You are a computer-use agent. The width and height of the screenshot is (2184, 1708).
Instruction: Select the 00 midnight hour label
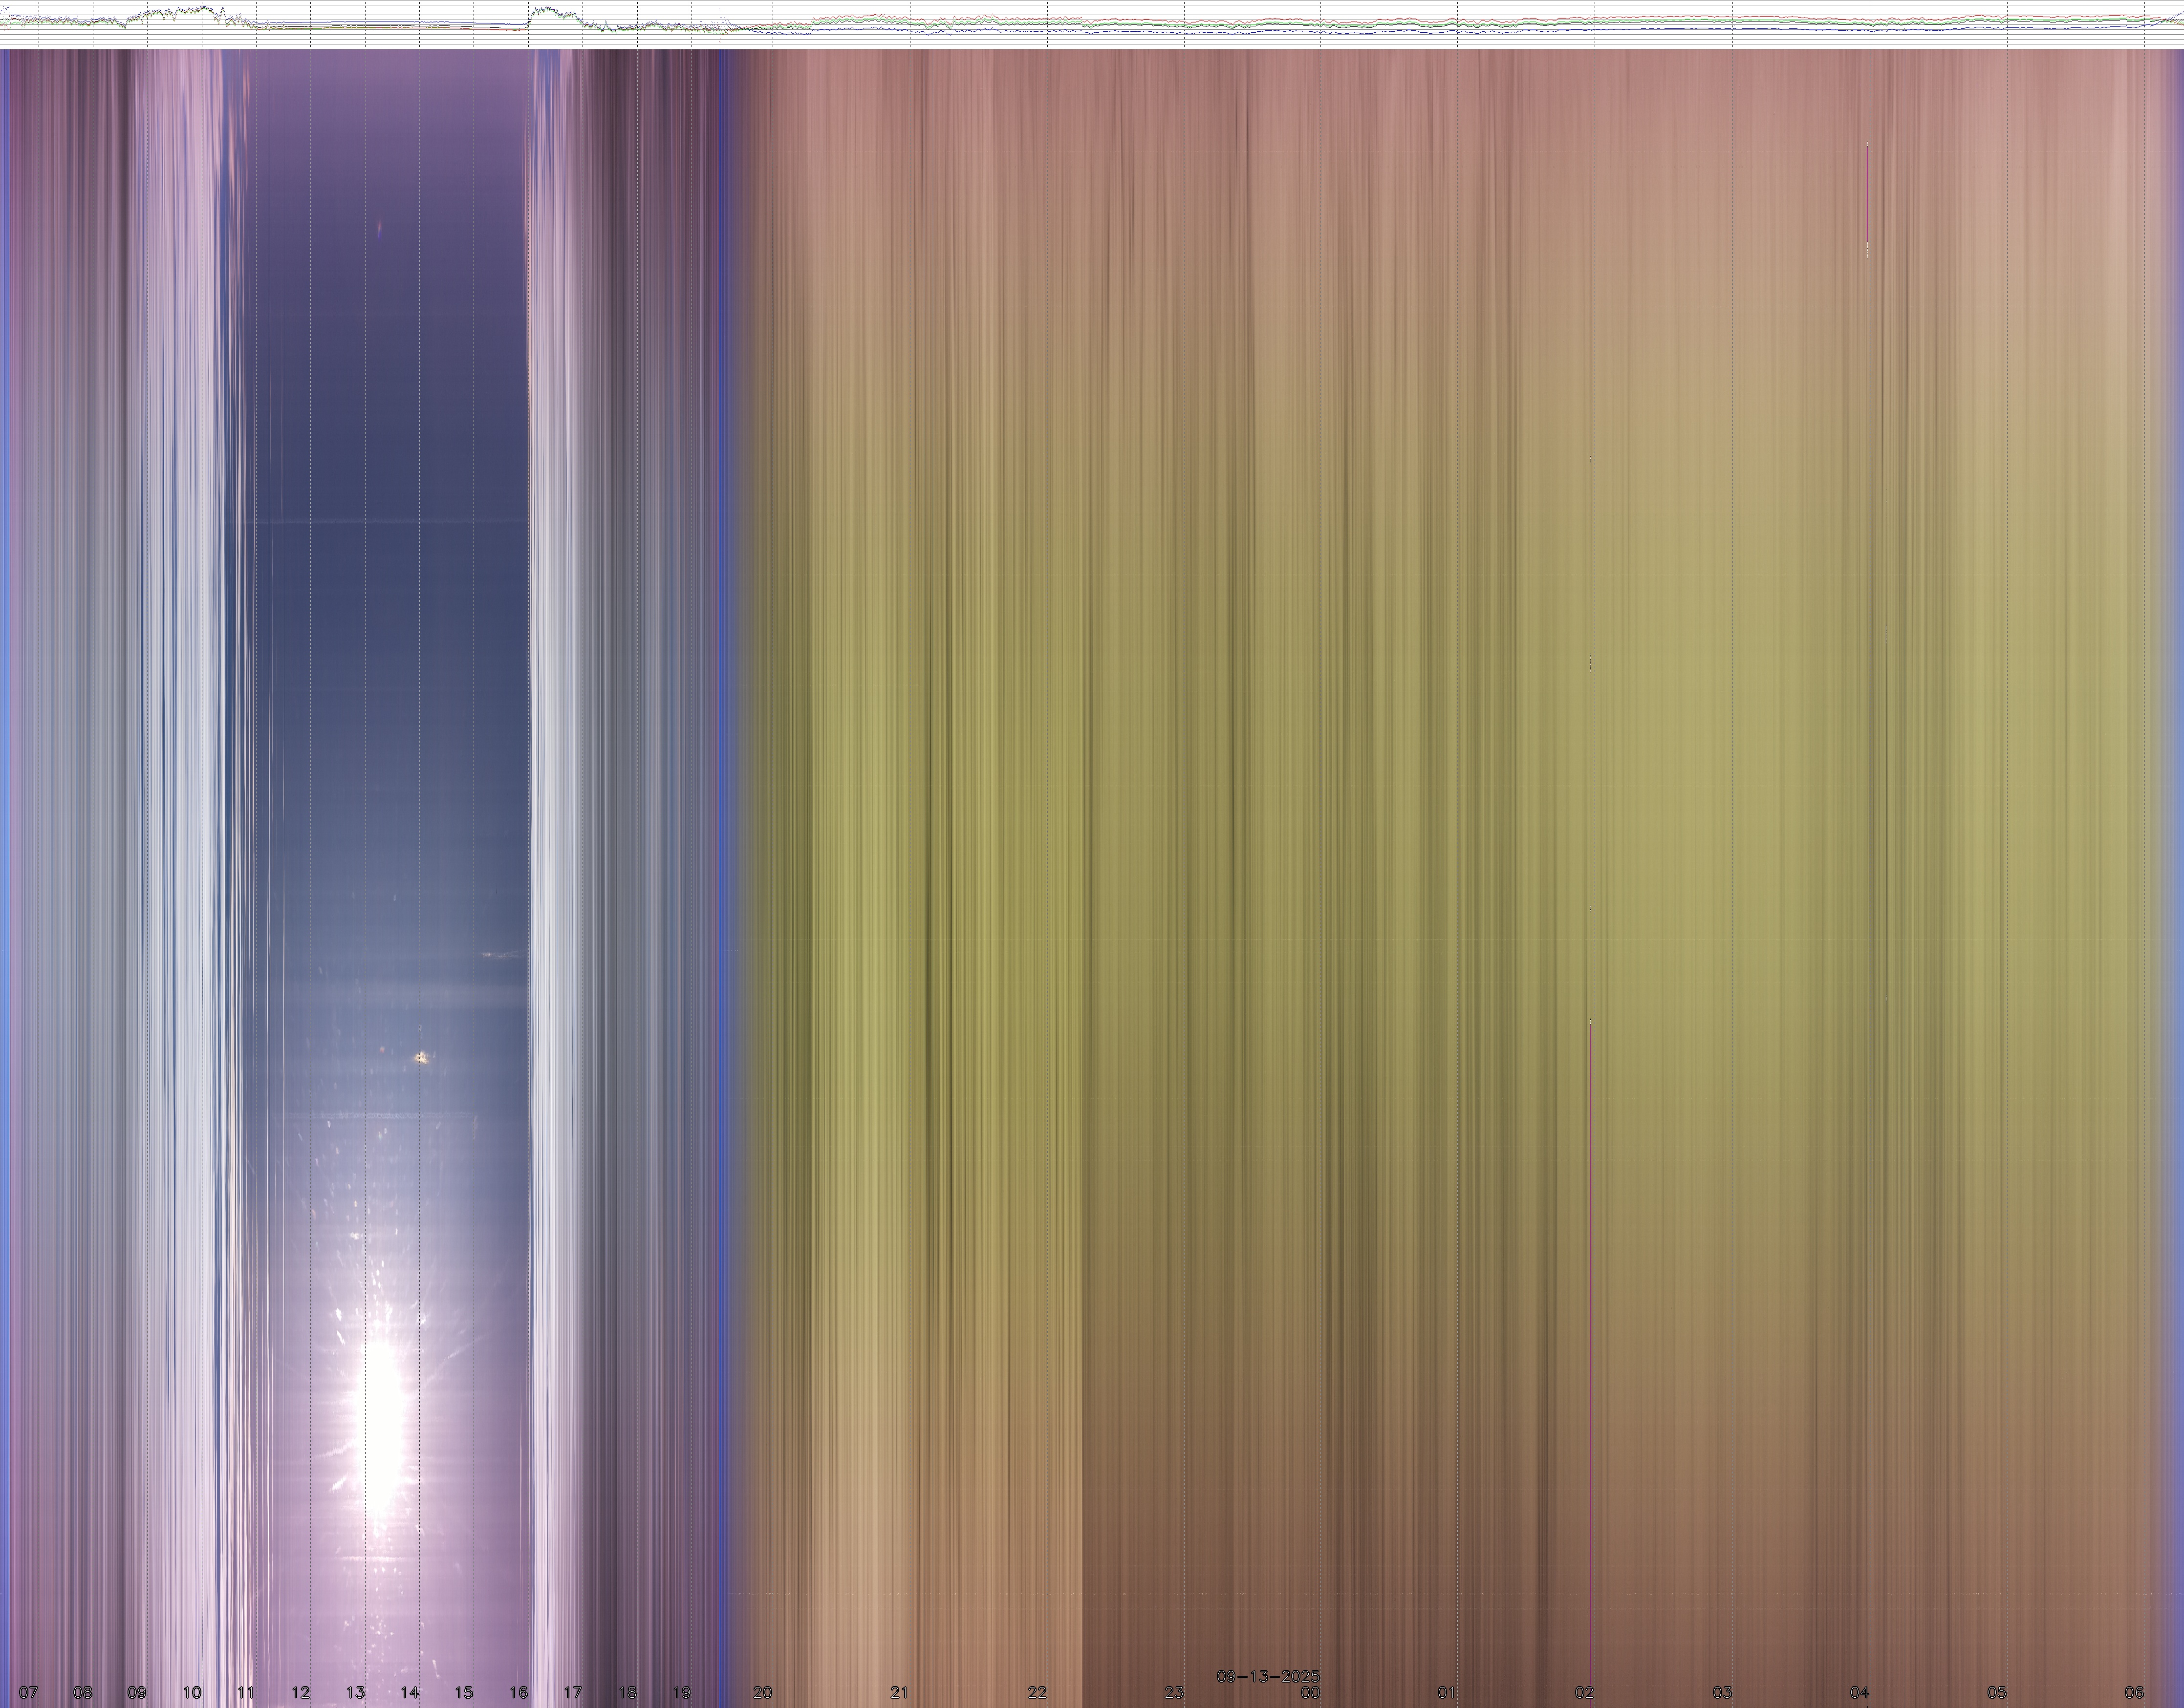(x=1310, y=1693)
